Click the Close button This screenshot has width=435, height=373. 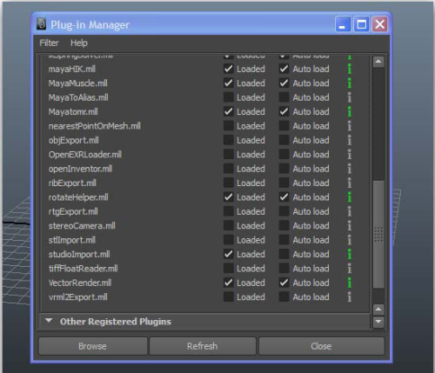[x=321, y=346]
